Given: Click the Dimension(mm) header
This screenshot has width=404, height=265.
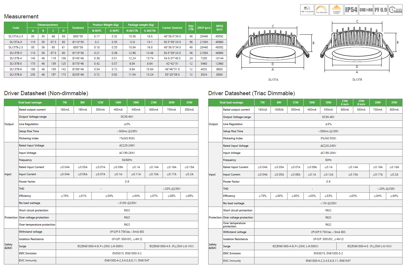Looking at the screenshot, I should [x=47, y=25].
